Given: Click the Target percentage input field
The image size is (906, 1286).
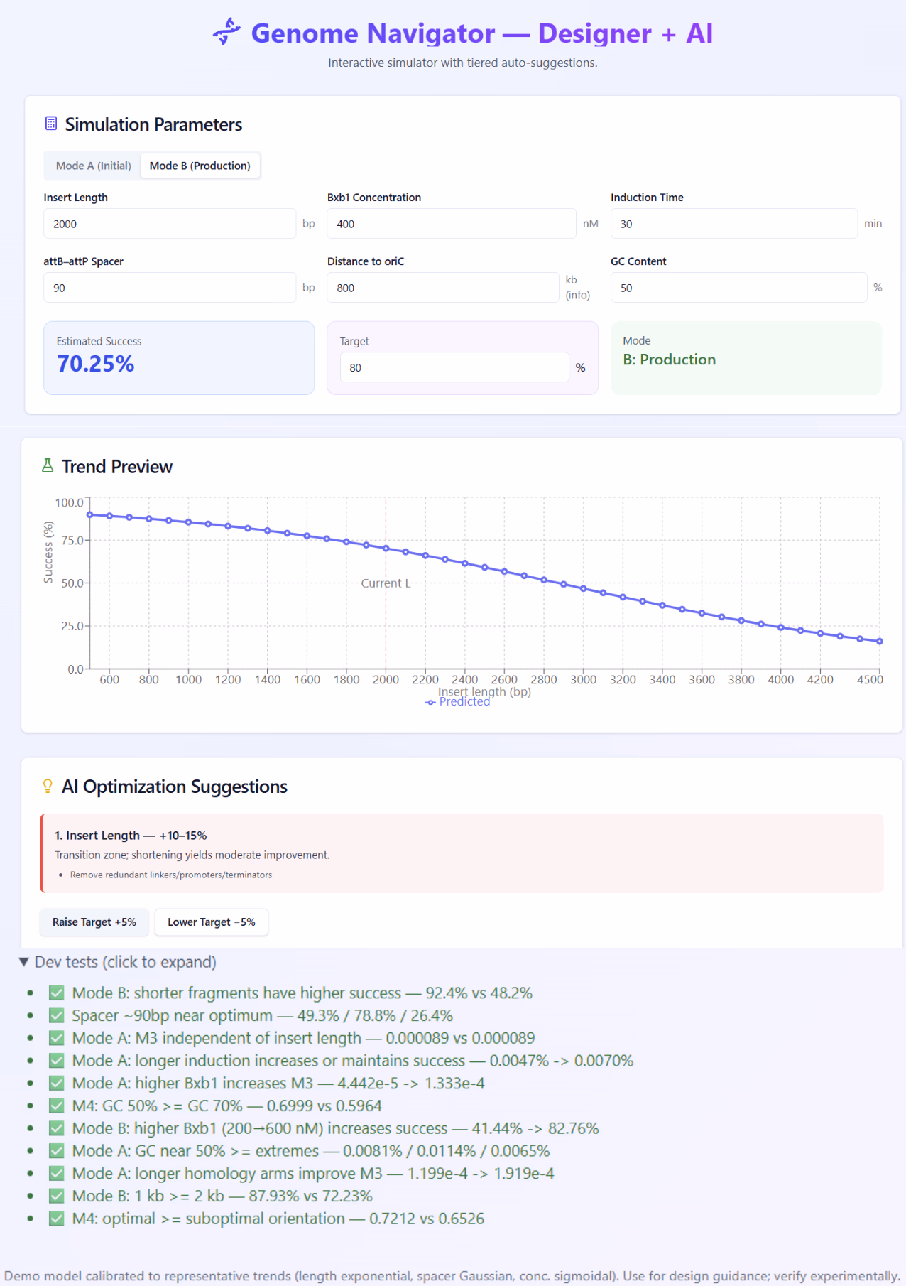Looking at the screenshot, I should tap(454, 367).
